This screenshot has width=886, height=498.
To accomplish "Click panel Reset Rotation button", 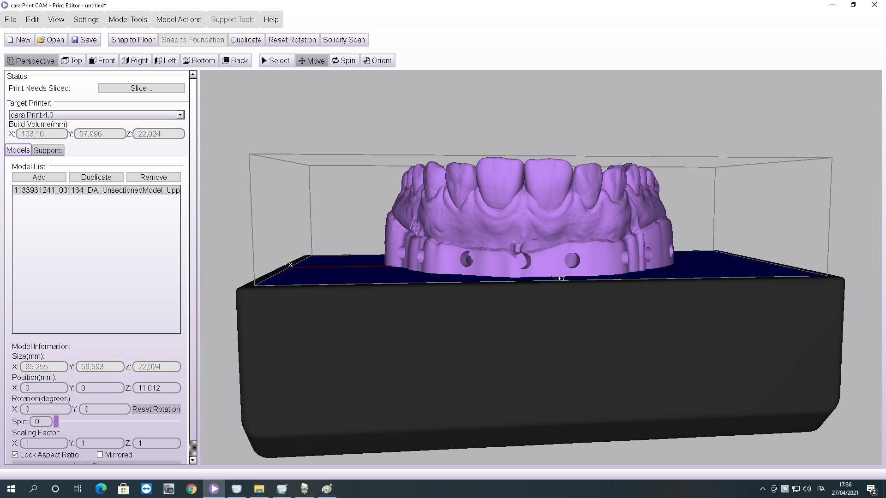I will coord(156,409).
